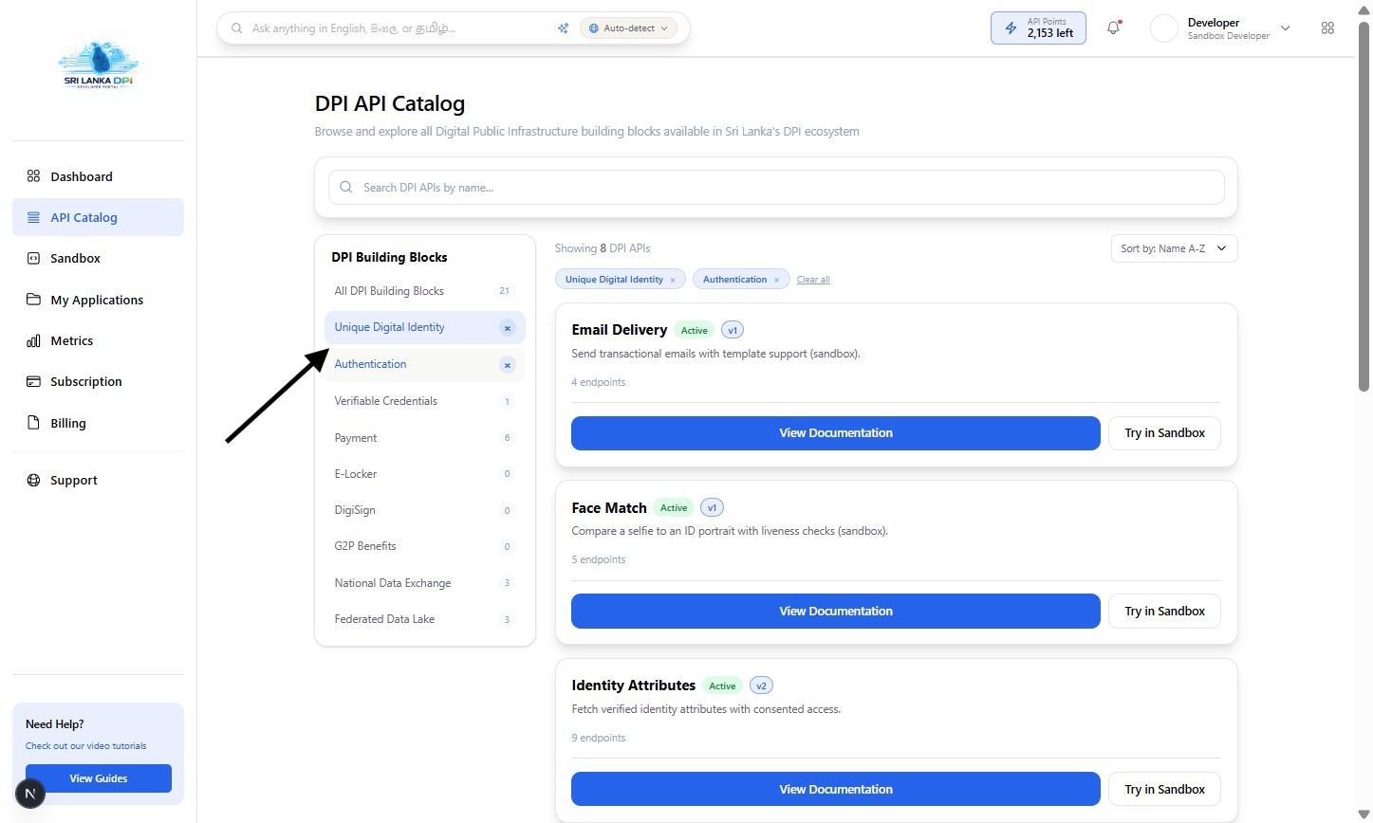Click the 'Need Help?' heading
The image size is (1373, 823).
coord(55,724)
